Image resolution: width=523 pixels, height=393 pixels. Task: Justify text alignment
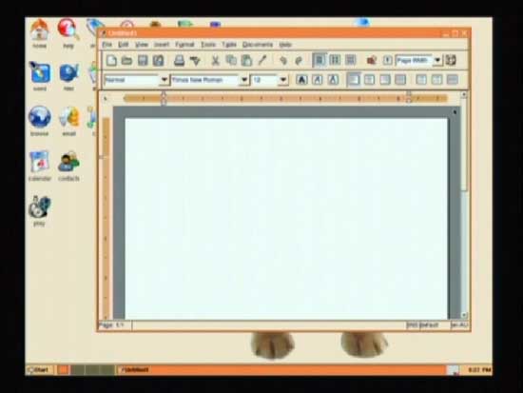[x=400, y=80]
